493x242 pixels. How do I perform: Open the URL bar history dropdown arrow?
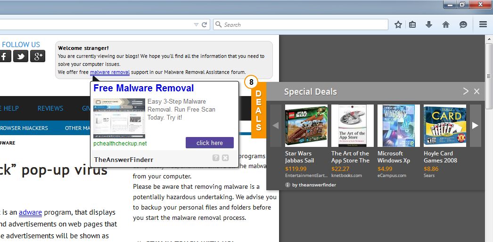[x=196, y=24]
